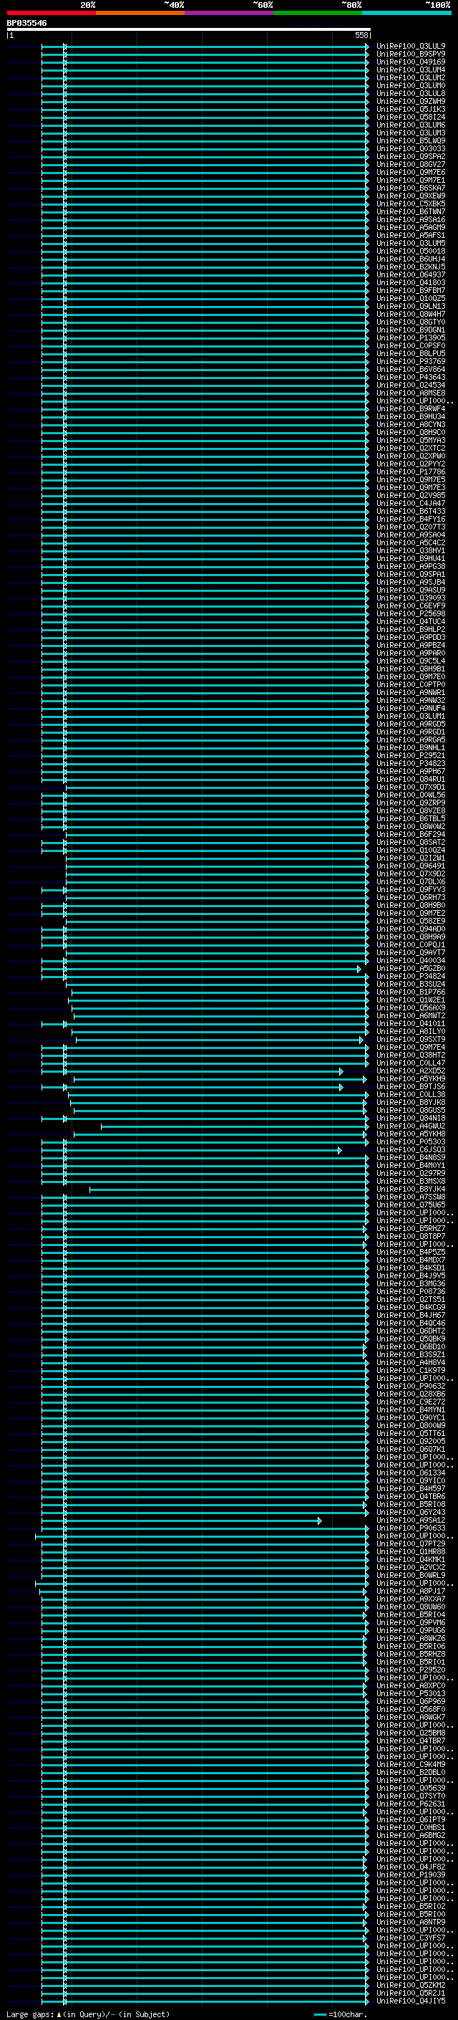Select the query label BP035546

(26, 23)
